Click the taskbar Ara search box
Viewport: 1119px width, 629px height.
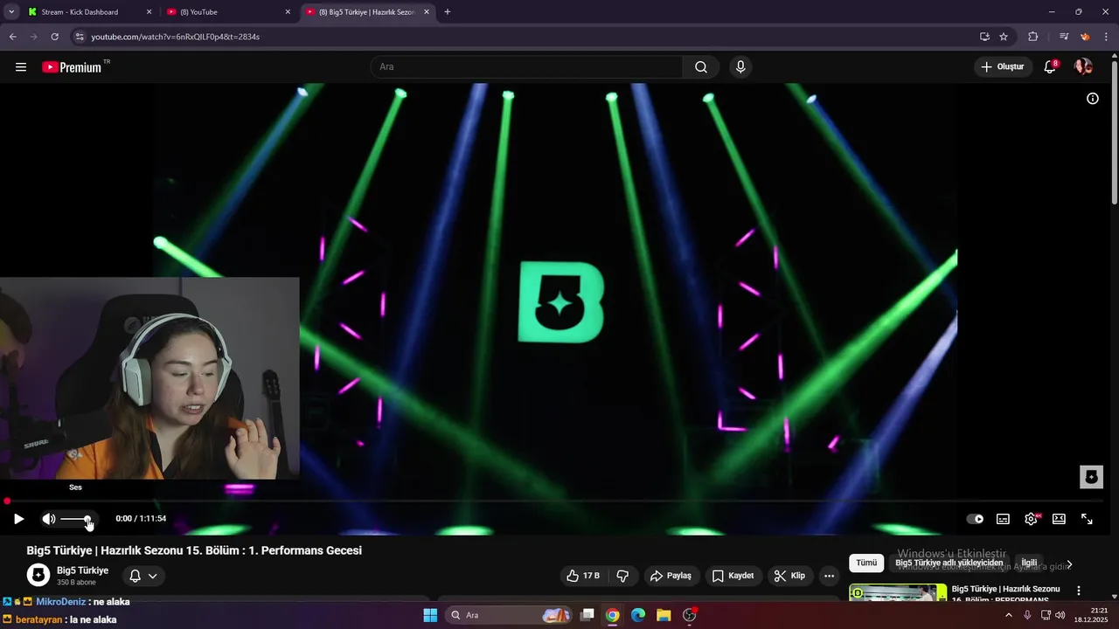pos(509,615)
